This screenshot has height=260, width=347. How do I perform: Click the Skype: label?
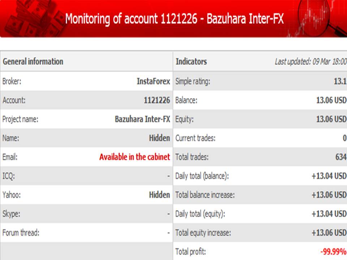11,214
